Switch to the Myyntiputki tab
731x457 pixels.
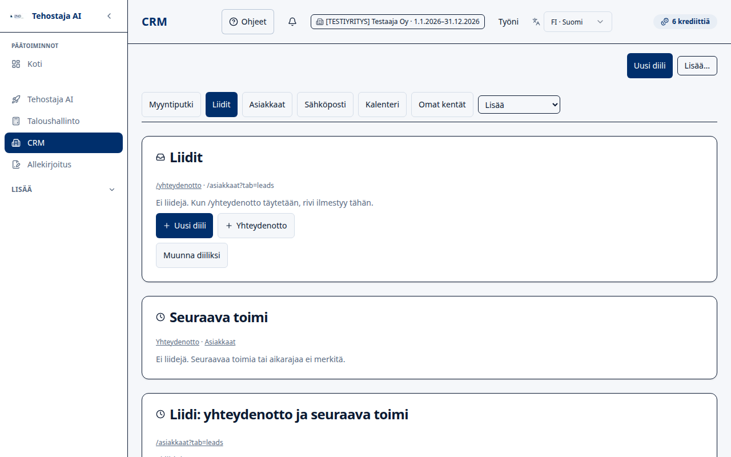171,105
